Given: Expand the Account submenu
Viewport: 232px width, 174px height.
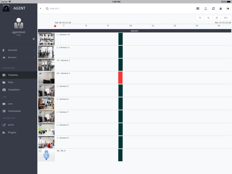Looking at the screenshot, I should click(x=19, y=50).
